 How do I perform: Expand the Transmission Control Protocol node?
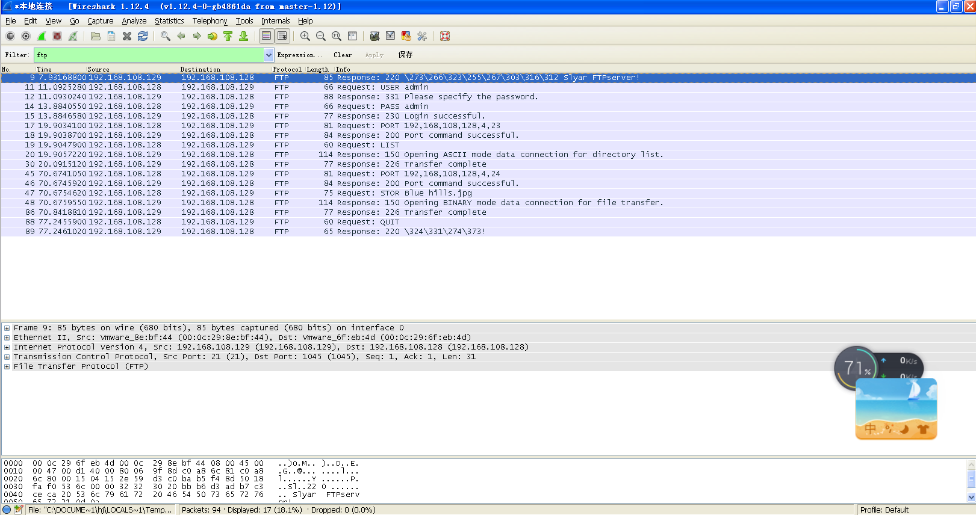[x=7, y=357]
